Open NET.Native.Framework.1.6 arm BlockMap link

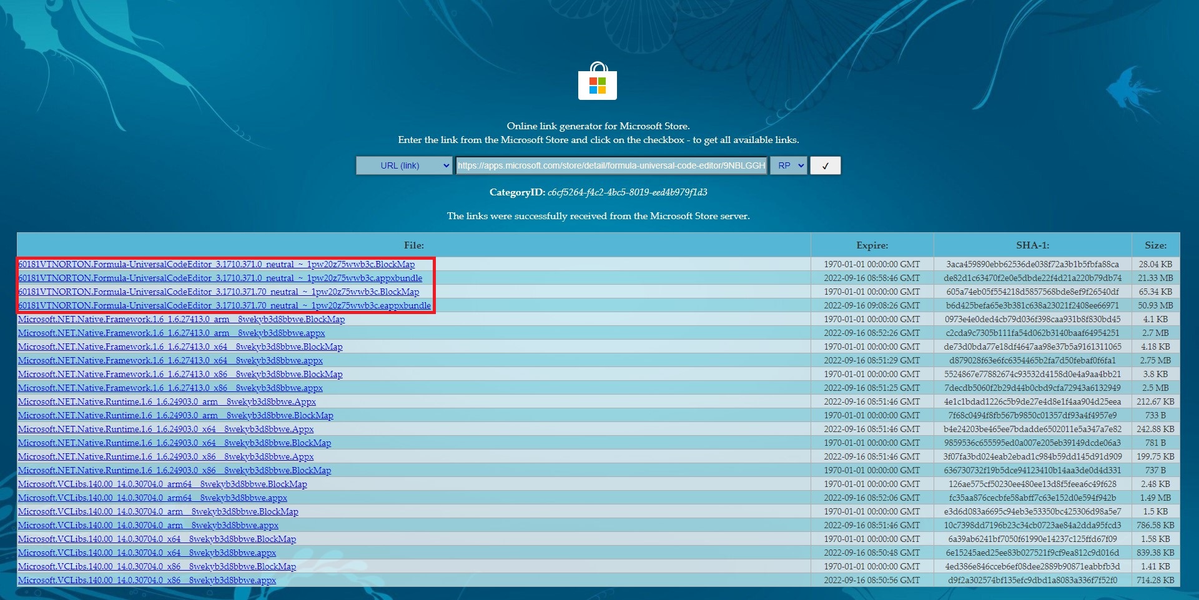[x=182, y=319]
